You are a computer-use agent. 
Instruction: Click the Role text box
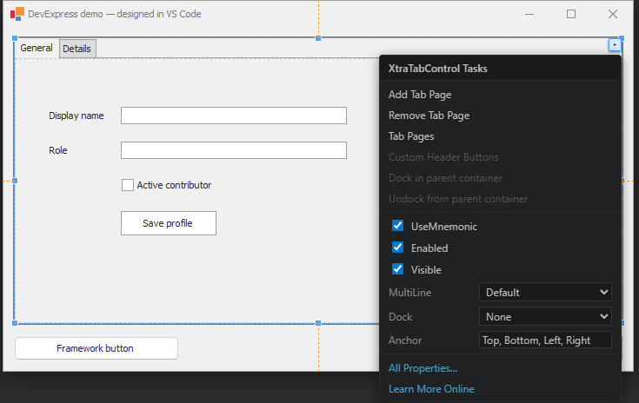coord(234,150)
